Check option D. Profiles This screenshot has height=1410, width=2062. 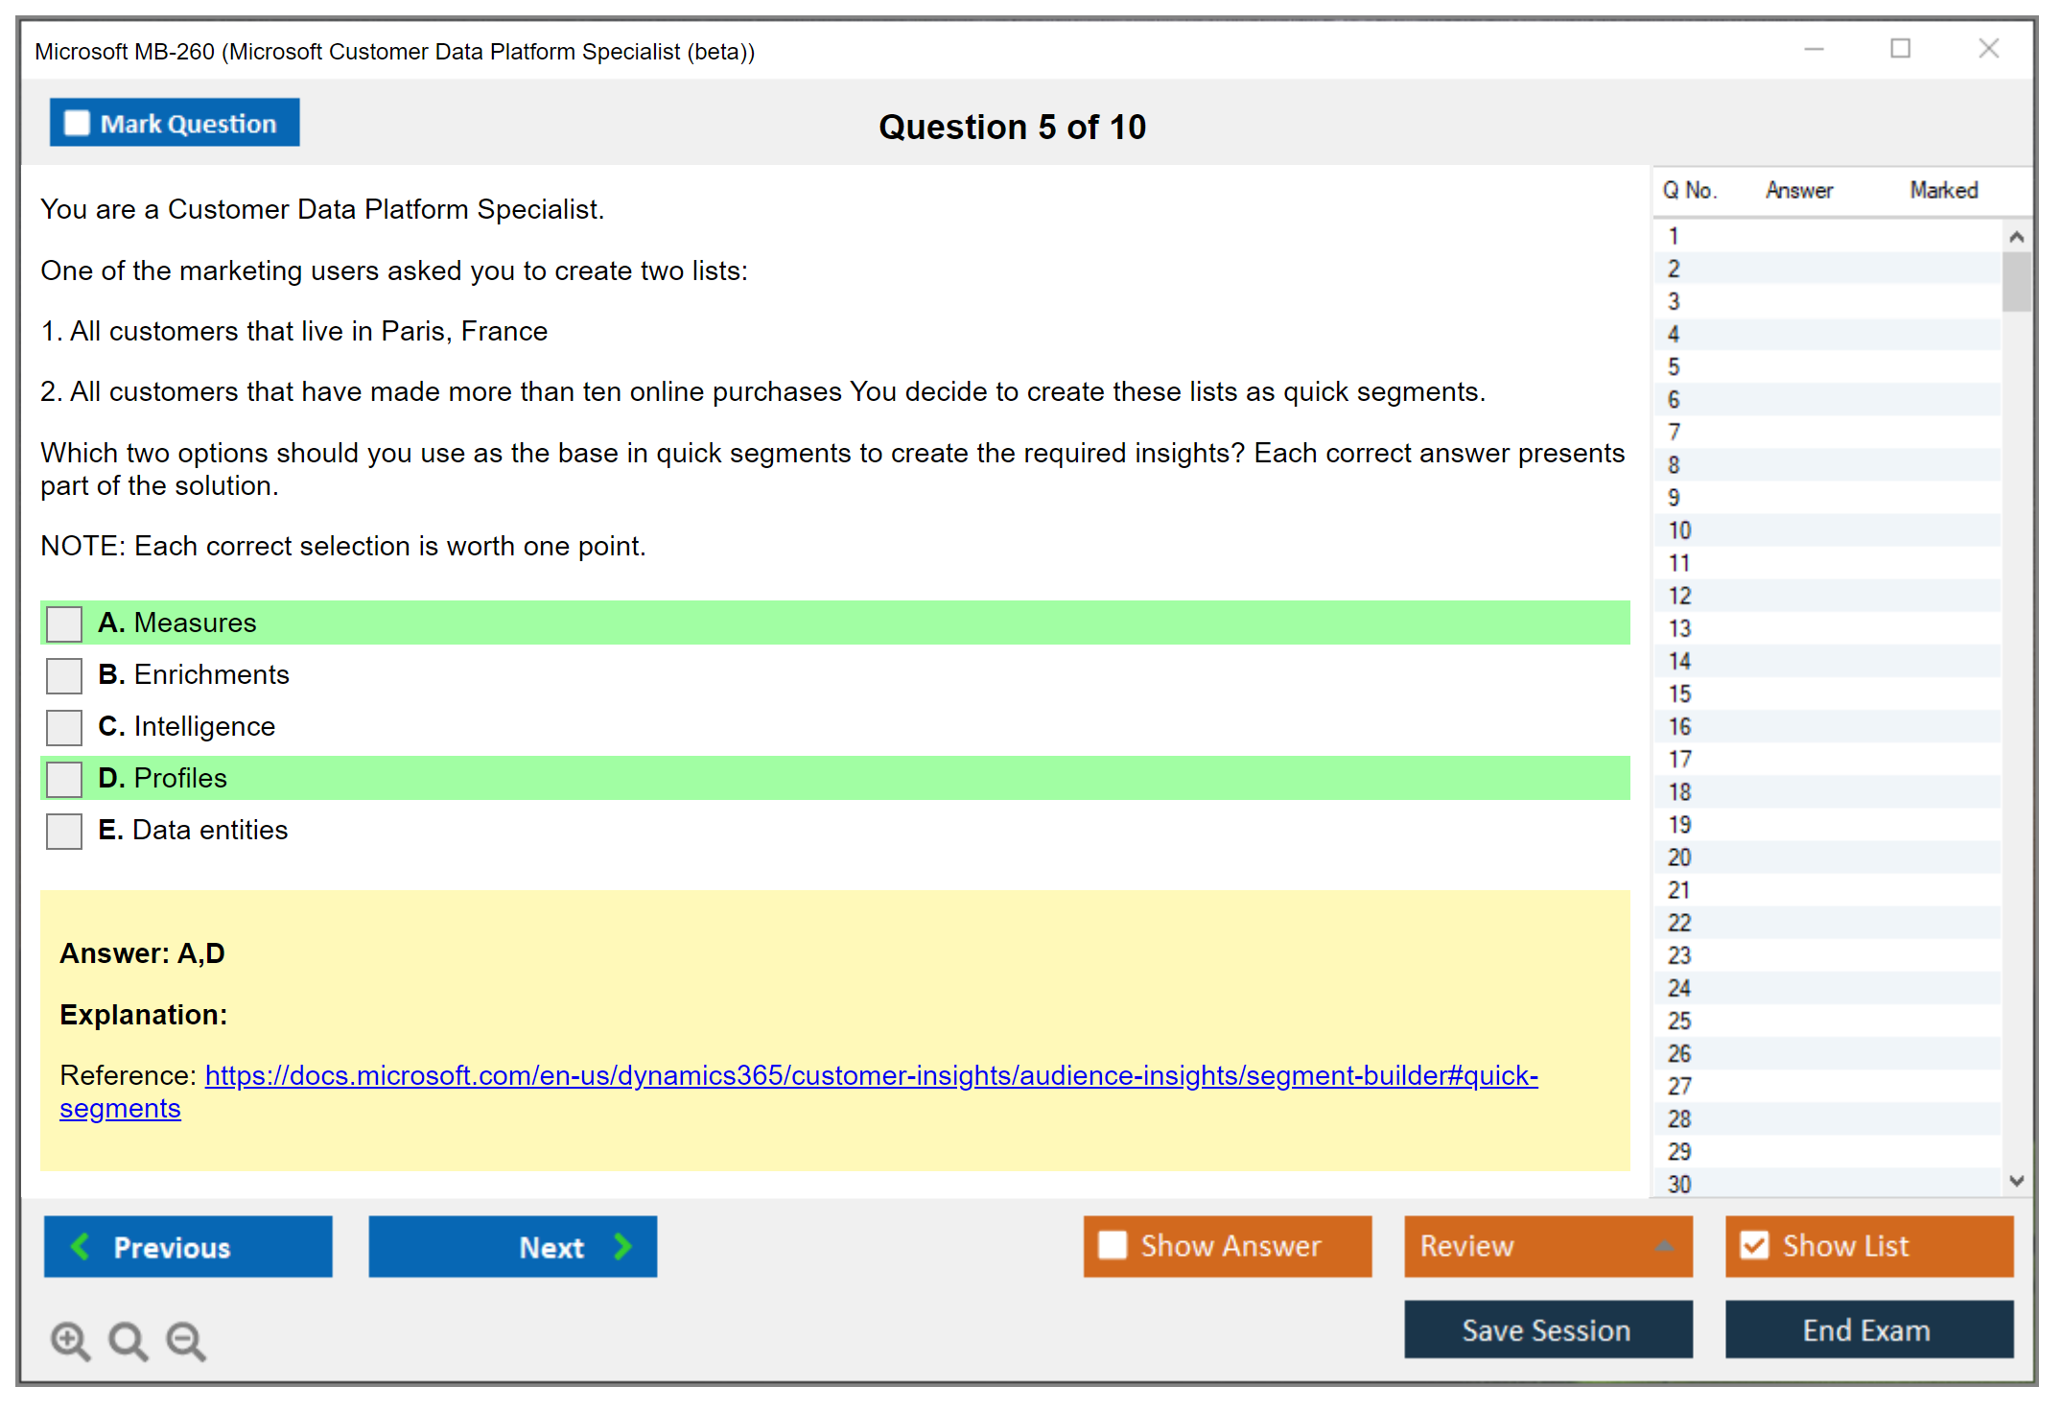(64, 779)
